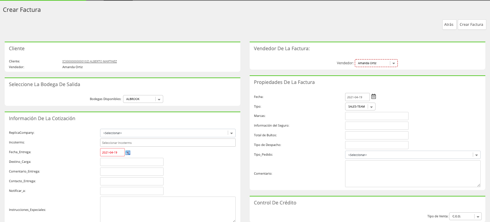
Task: Click the Comentario text area
Action: (413, 174)
